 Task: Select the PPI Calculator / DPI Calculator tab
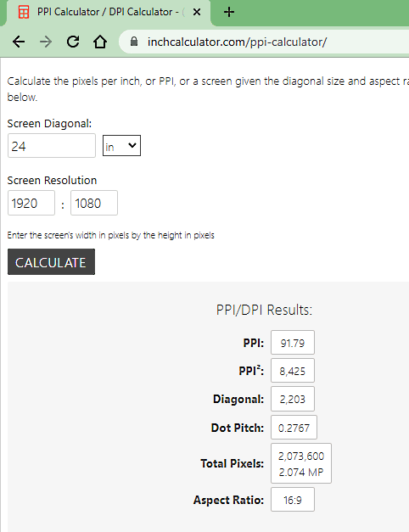tap(108, 13)
